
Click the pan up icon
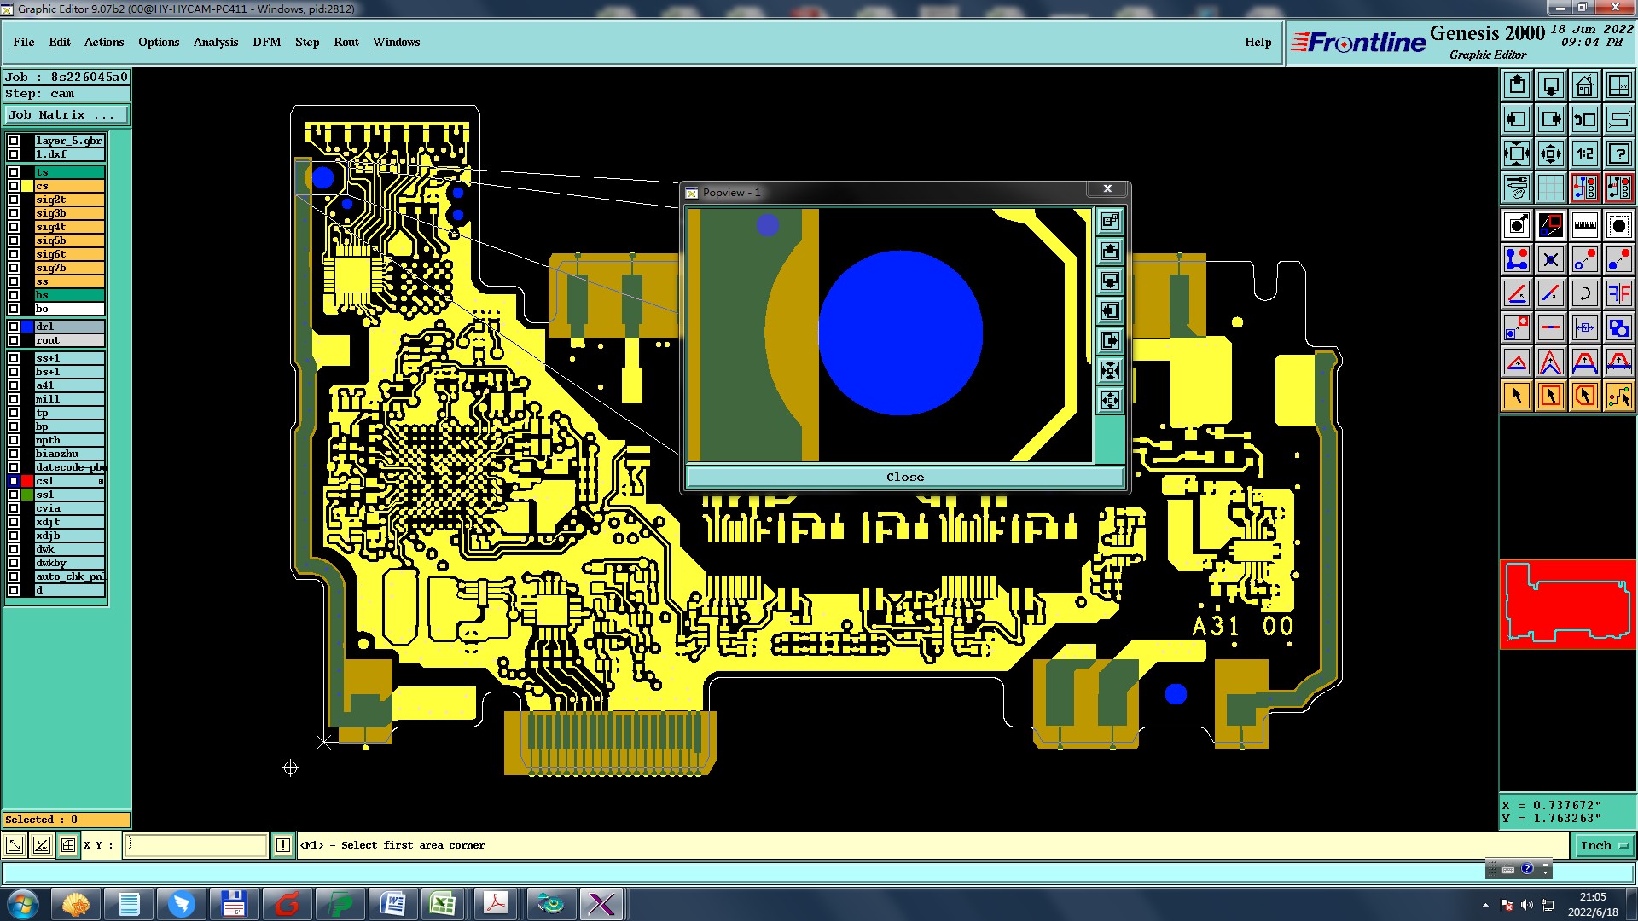click(x=1517, y=85)
